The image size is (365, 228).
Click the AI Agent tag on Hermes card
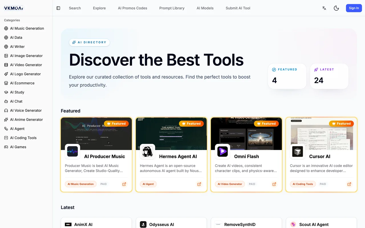(148, 184)
